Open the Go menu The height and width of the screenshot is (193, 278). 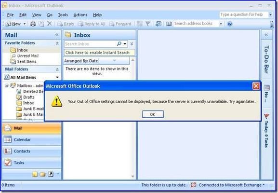click(x=50, y=15)
